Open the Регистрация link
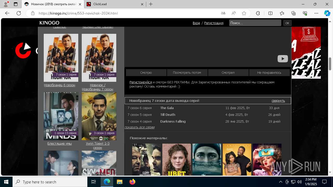Screen dimensions: 333x187 tap(214, 23)
